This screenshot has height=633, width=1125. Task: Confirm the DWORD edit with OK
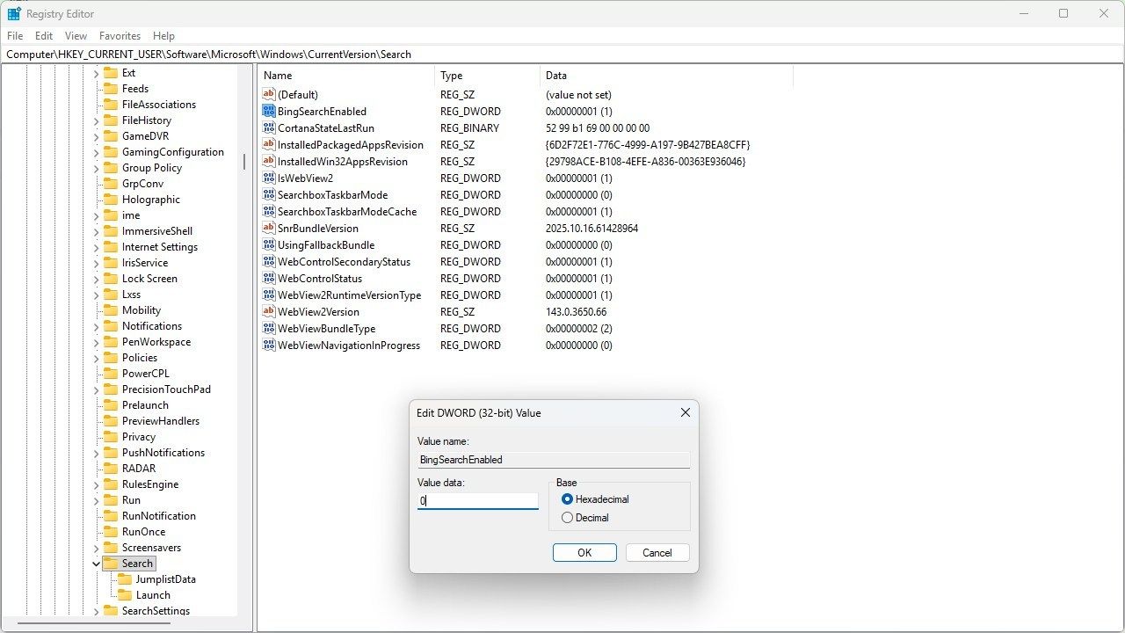coord(584,553)
